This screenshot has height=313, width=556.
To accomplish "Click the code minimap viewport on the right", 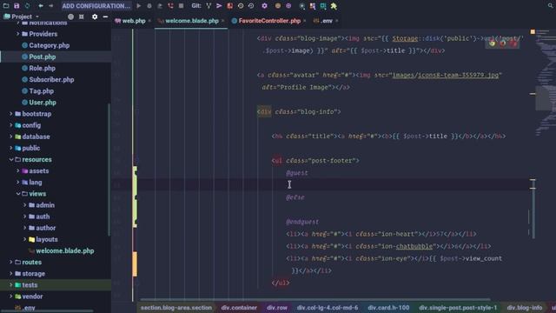I will tap(545, 98).
